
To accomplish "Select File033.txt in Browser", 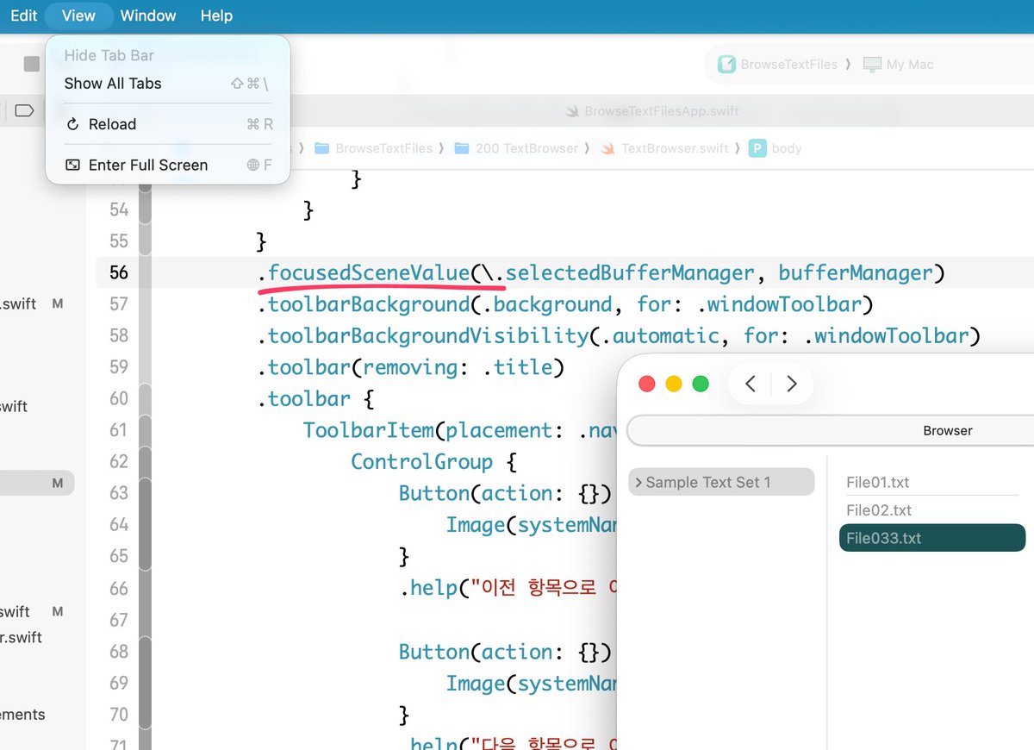I will tap(932, 538).
